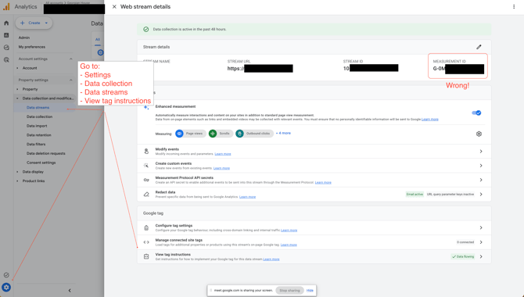Open Redact data chevron arrow
Viewport: 524px width, 297px height.
pyautogui.click(x=481, y=195)
